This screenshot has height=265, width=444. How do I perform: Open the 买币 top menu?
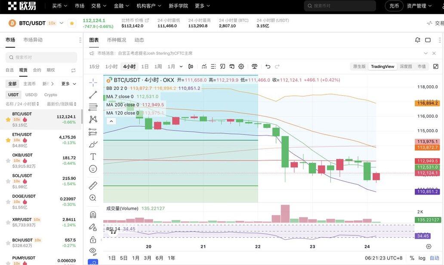click(x=59, y=6)
